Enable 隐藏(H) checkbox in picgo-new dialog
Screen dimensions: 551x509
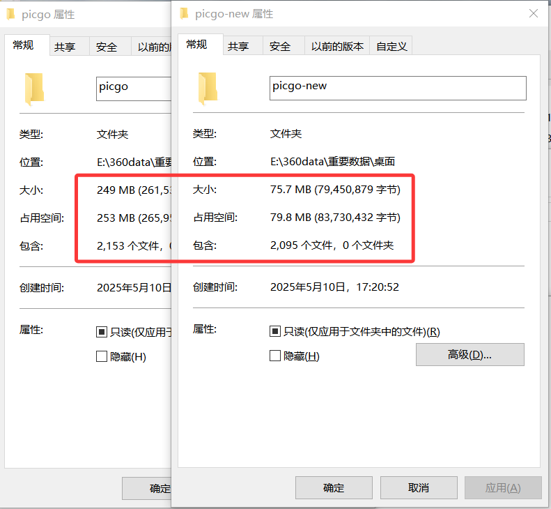tap(275, 356)
